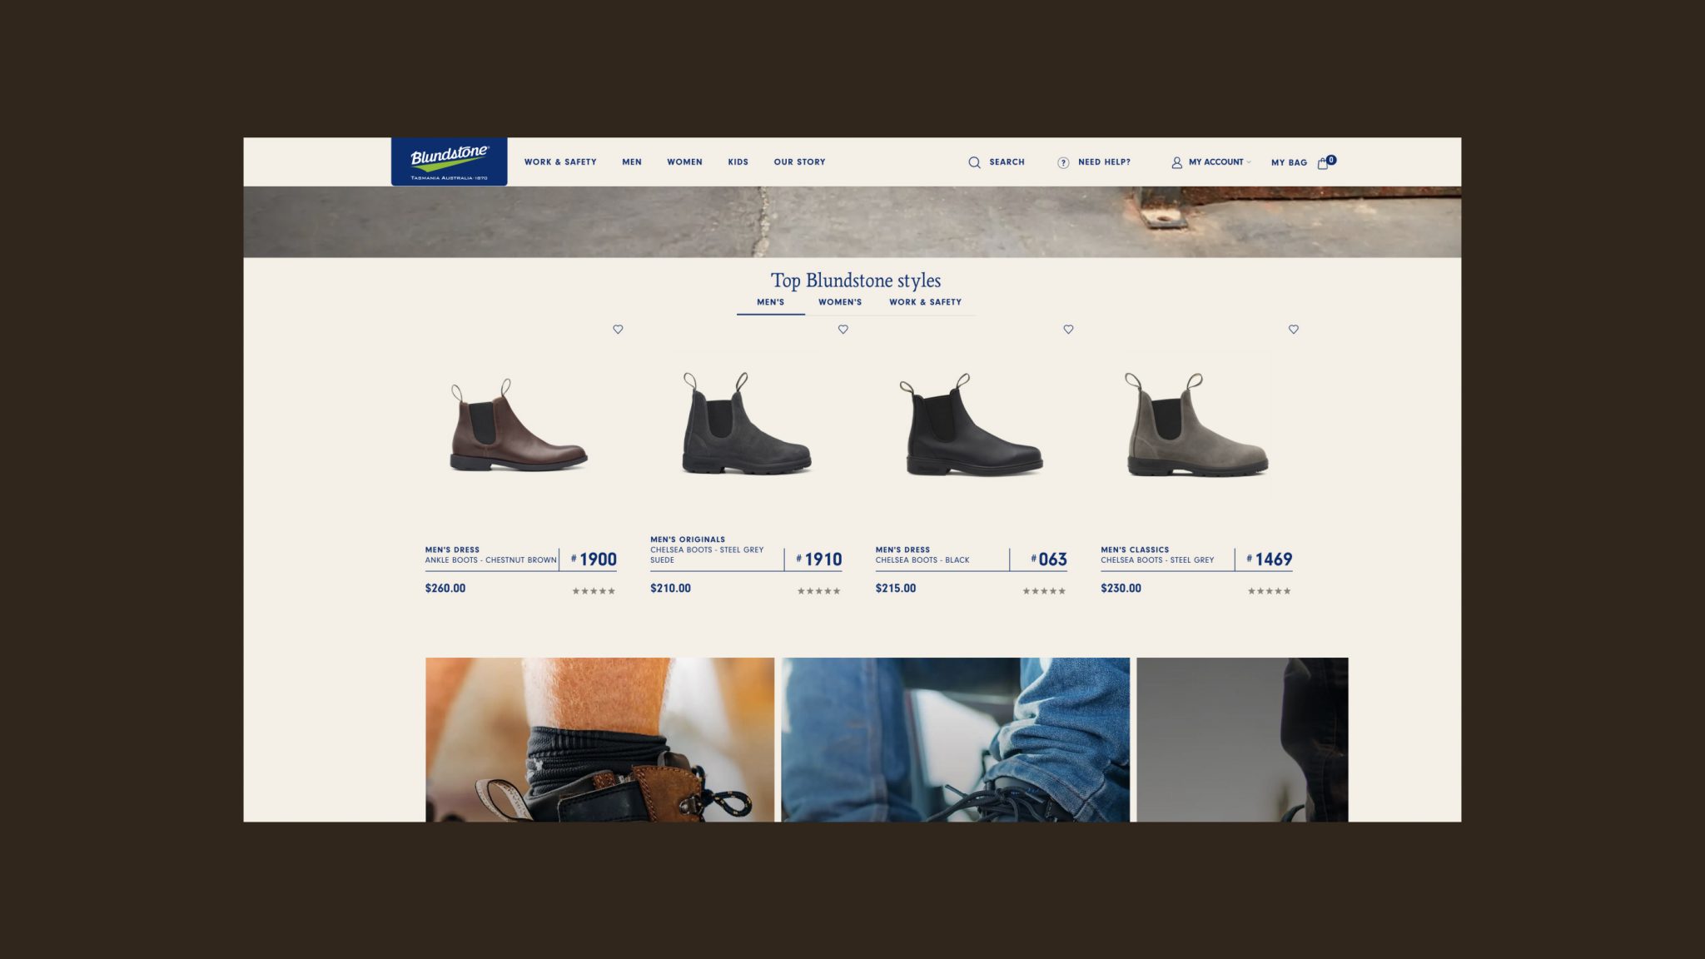Click style number #1900
The height and width of the screenshot is (959, 1705).
click(594, 559)
